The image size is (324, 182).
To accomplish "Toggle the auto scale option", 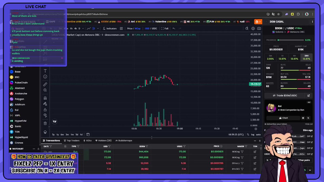I will [x=258, y=135].
